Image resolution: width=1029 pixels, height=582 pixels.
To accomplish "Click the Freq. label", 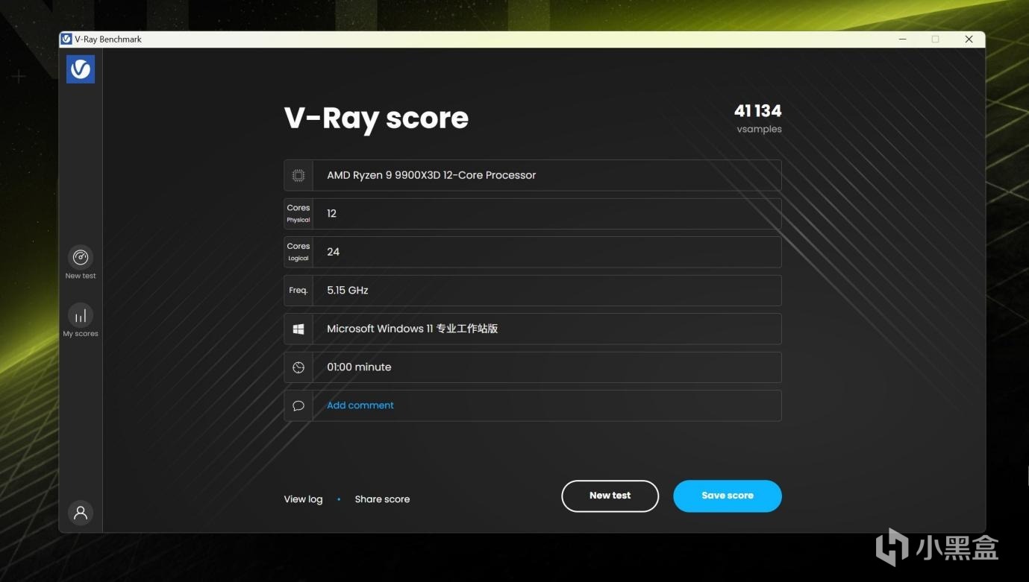I will click(298, 291).
